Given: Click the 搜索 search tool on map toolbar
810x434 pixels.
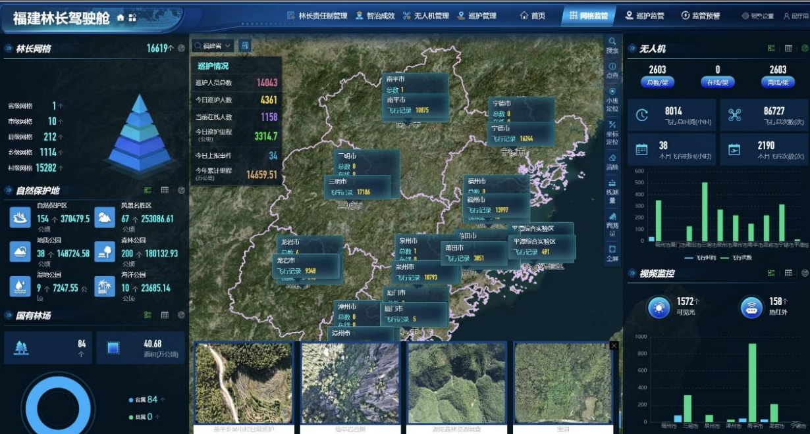Looking at the screenshot, I should coord(612,45).
